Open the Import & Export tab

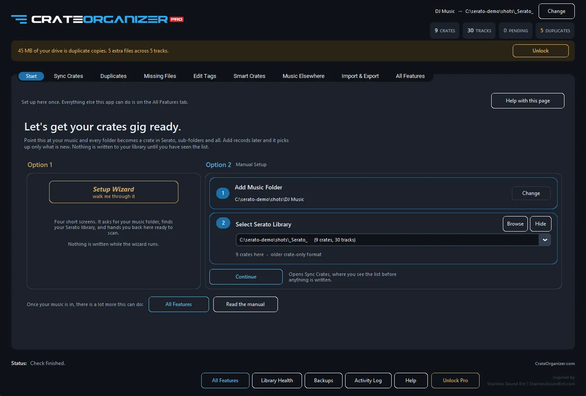coord(360,76)
